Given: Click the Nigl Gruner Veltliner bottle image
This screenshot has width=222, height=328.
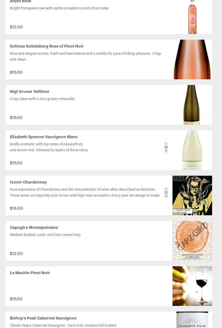Looking at the screenshot, I should (192, 105).
